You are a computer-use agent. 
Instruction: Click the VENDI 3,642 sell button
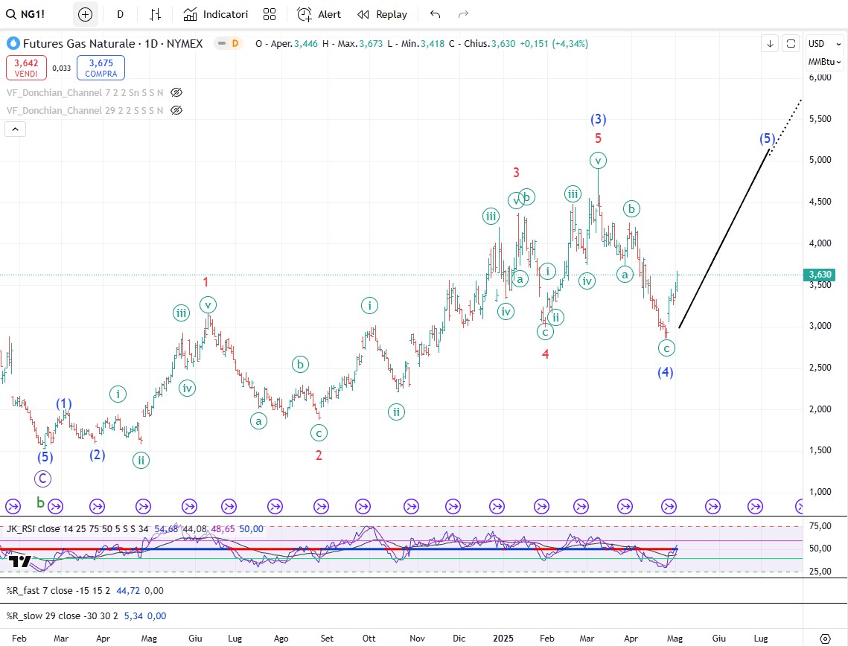point(28,68)
